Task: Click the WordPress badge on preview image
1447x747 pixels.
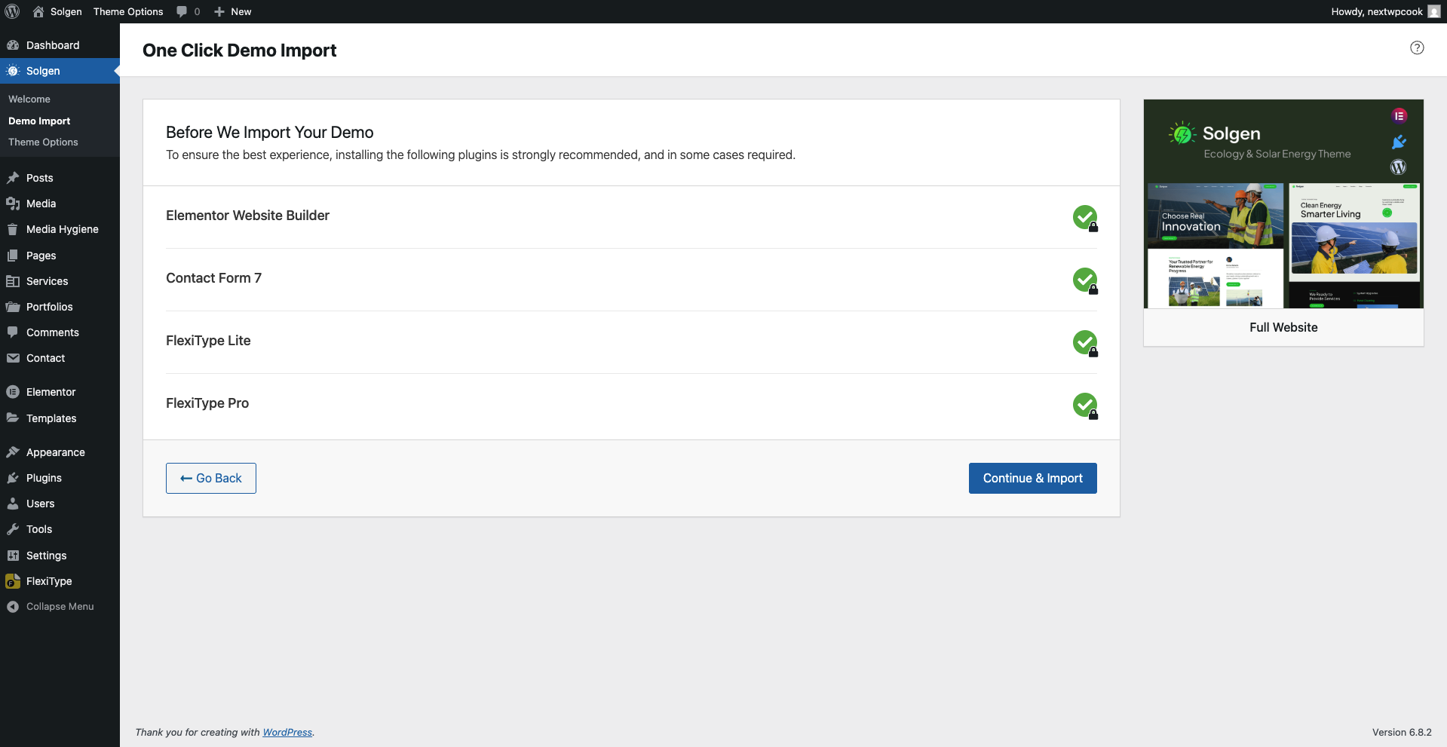Action: tap(1398, 167)
